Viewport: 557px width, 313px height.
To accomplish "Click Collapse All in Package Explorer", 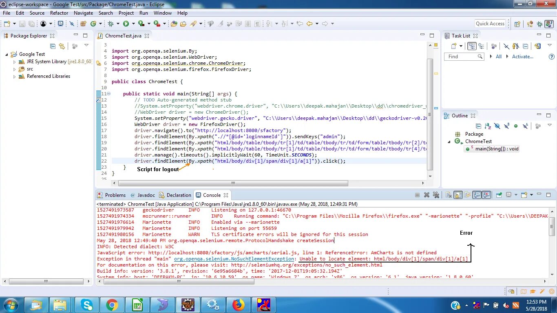I will click(53, 46).
